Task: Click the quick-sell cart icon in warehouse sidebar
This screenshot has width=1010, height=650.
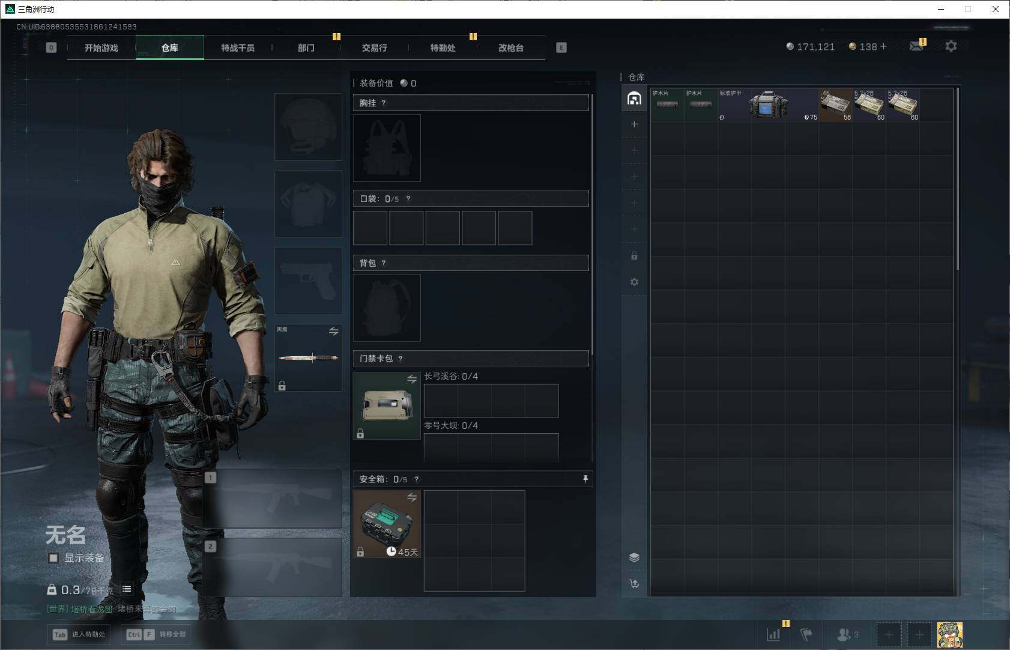Action: pos(634,583)
